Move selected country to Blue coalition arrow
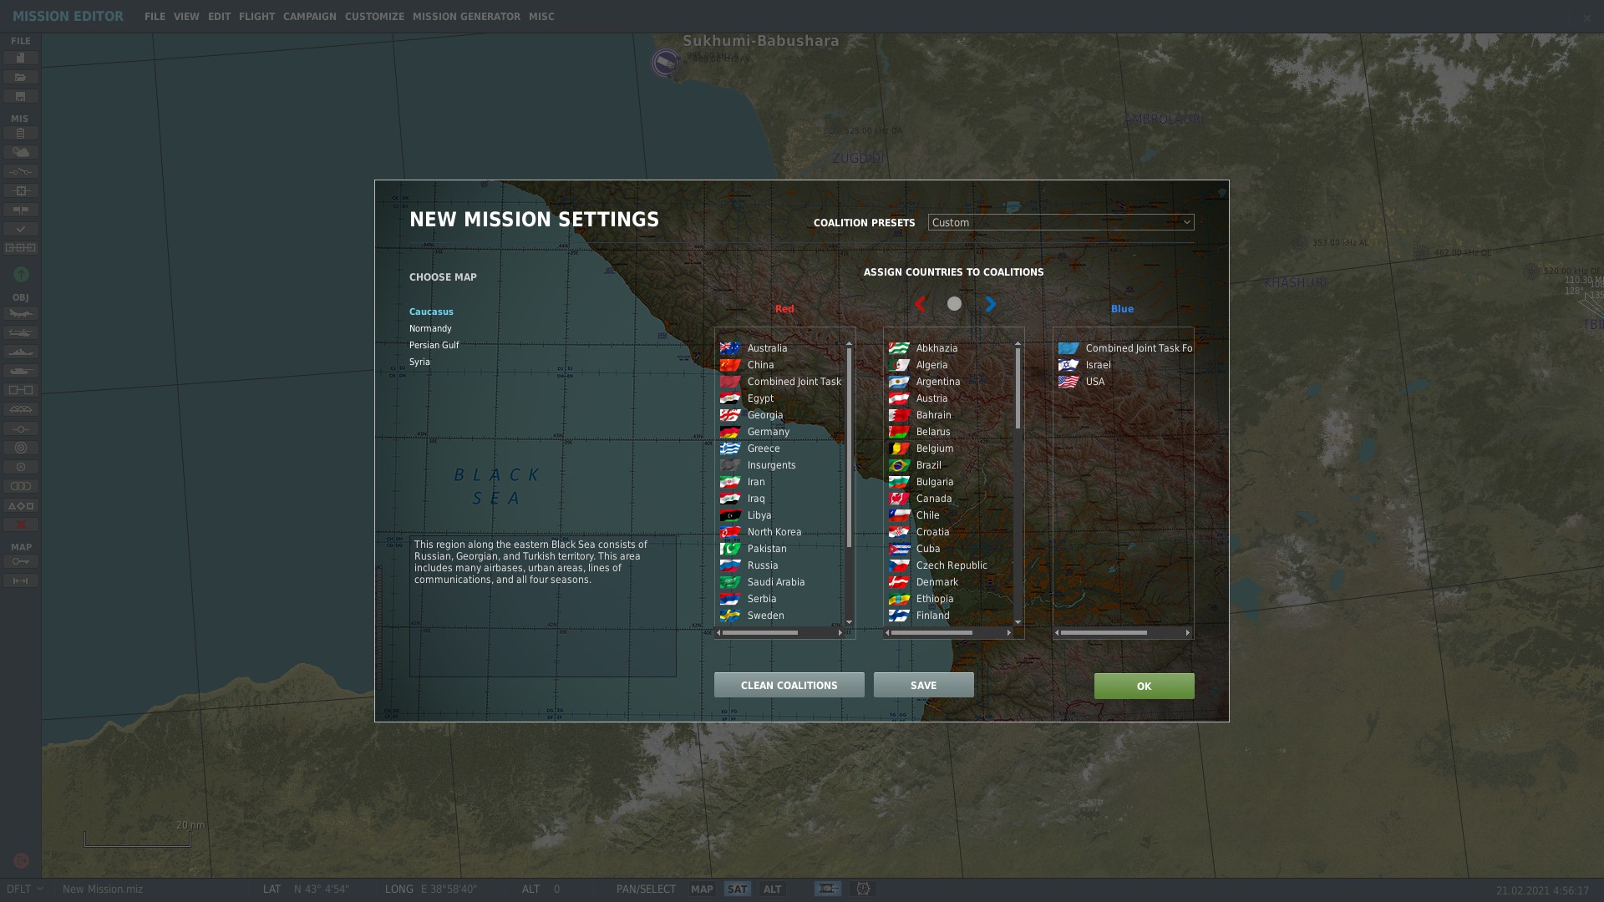 pyautogui.click(x=990, y=304)
